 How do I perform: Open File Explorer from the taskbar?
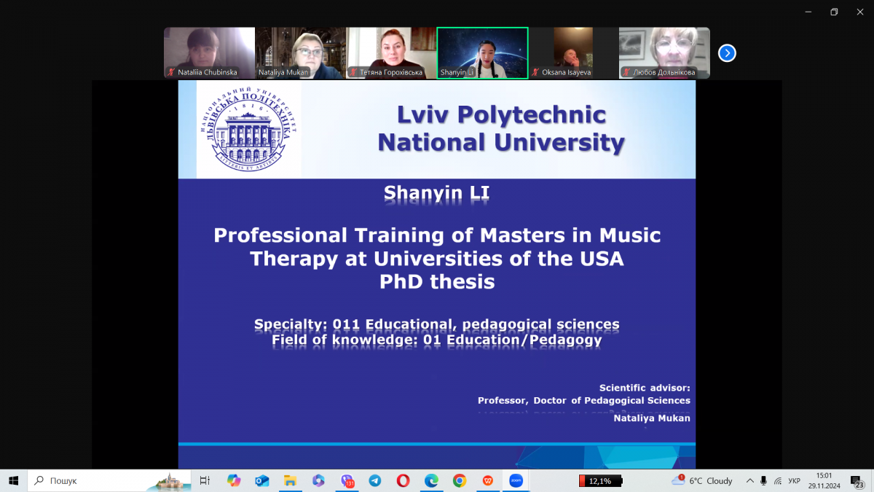(x=290, y=481)
